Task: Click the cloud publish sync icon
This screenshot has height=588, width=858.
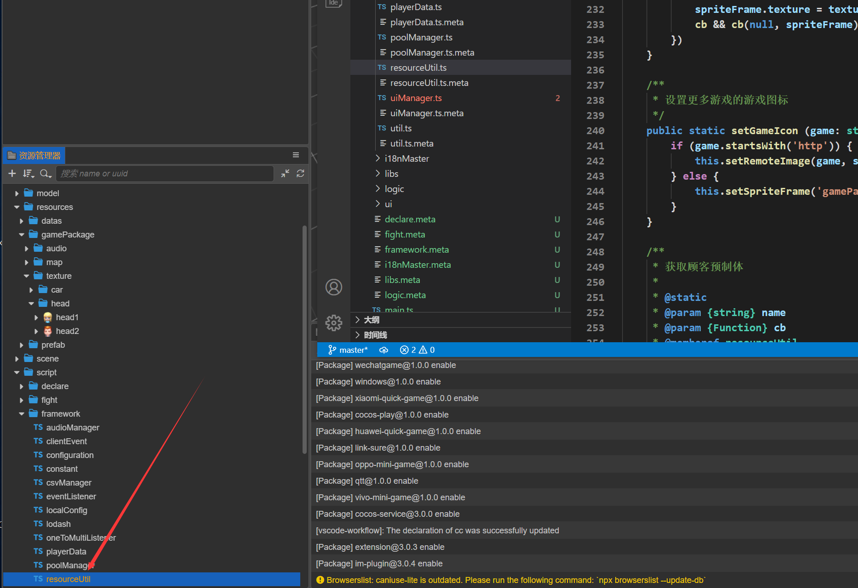Action: 384,350
